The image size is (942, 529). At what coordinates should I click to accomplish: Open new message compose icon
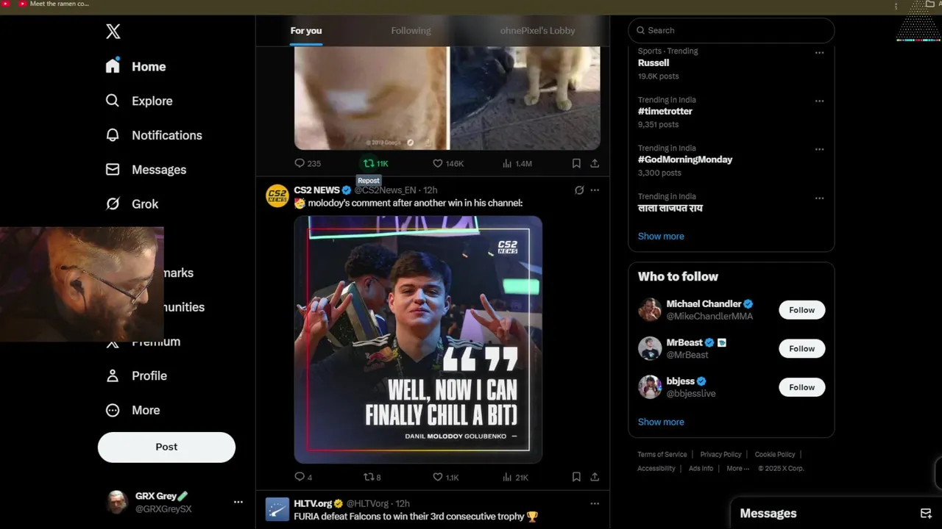point(926,513)
